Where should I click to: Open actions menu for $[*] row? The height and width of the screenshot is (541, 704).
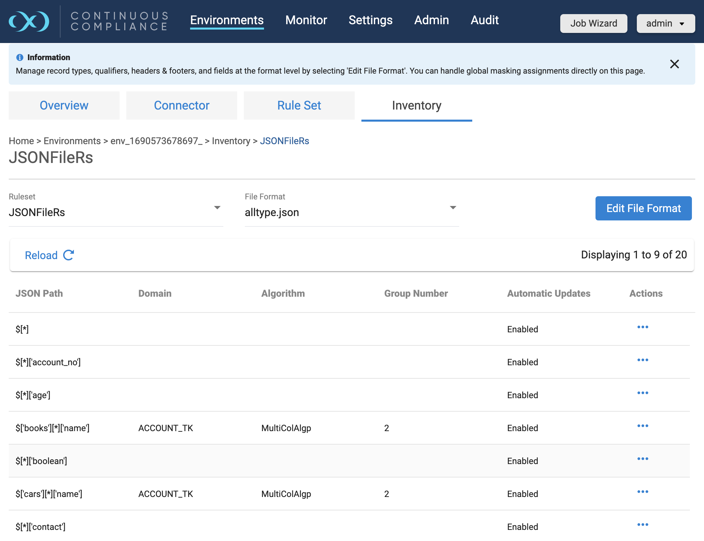pos(643,327)
